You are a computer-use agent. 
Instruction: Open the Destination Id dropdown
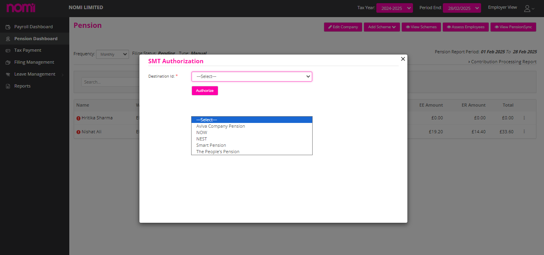(x=252, y=76)
